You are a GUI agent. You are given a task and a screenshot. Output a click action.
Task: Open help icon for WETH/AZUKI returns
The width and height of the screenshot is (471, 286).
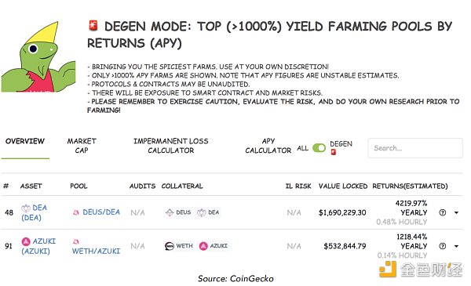coord(442,246)
